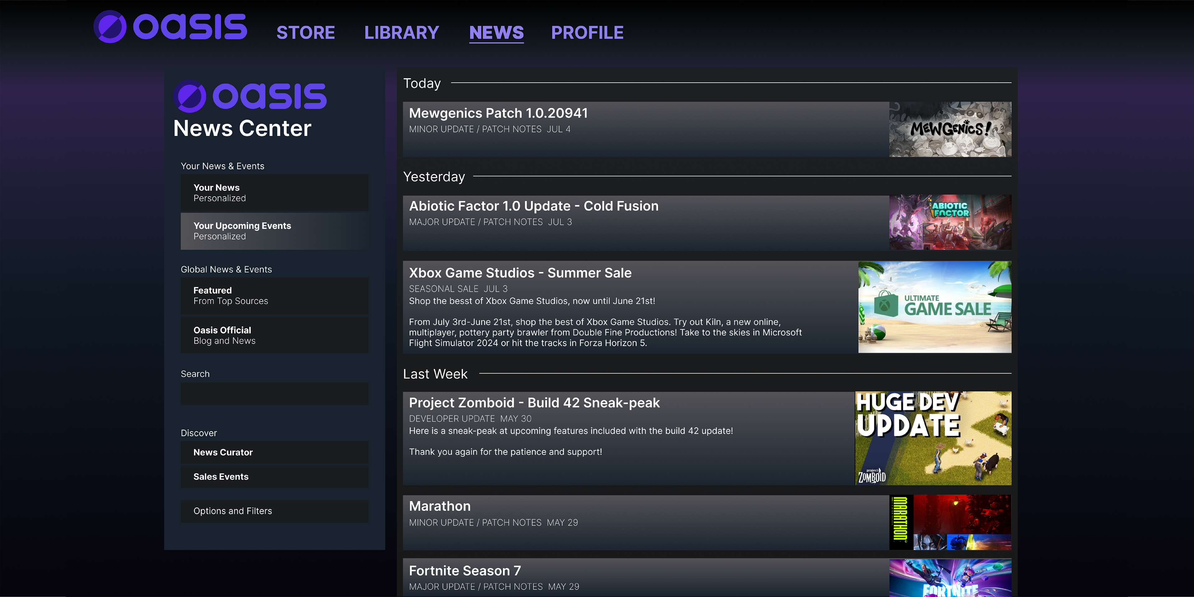Go to the STORE tab
The height and width of the screenshot is (597, 1194).
tap(305, 32)
